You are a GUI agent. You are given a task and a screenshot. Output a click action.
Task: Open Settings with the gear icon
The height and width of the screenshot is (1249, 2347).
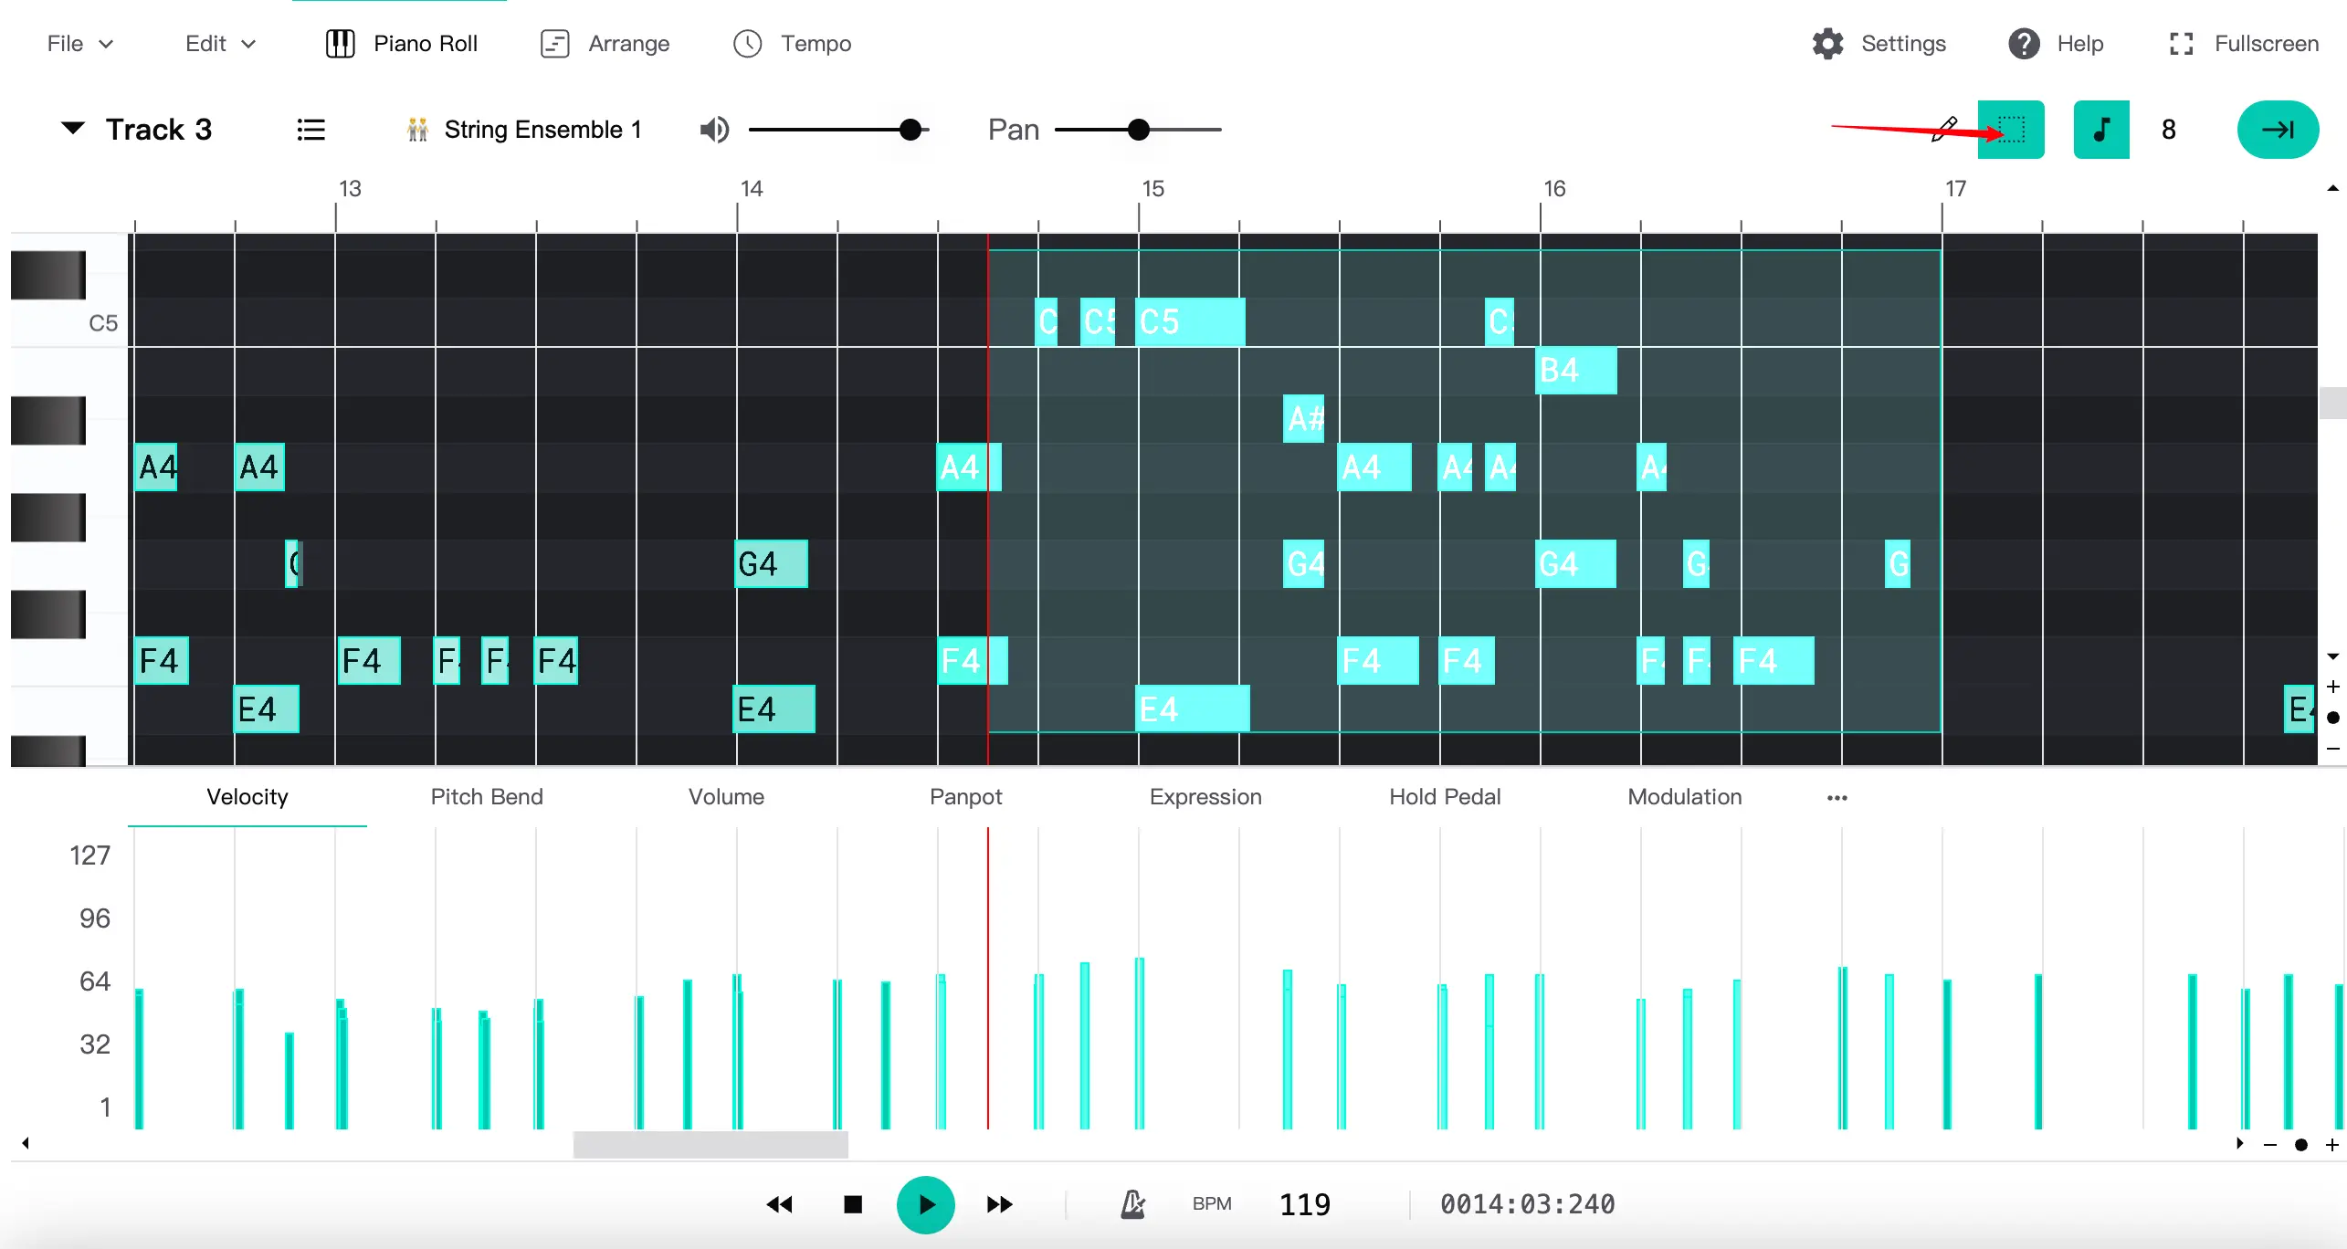click(x=1827, y=43)
